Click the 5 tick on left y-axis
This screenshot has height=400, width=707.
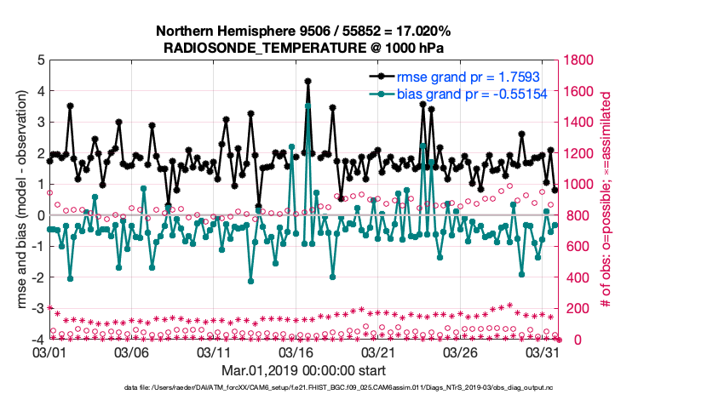click(x=39, y=60)
